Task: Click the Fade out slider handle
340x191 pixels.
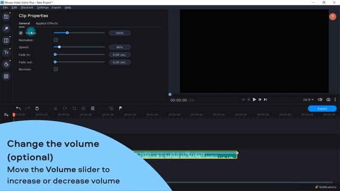Action: pyautogui.click(x=55, y=62)
